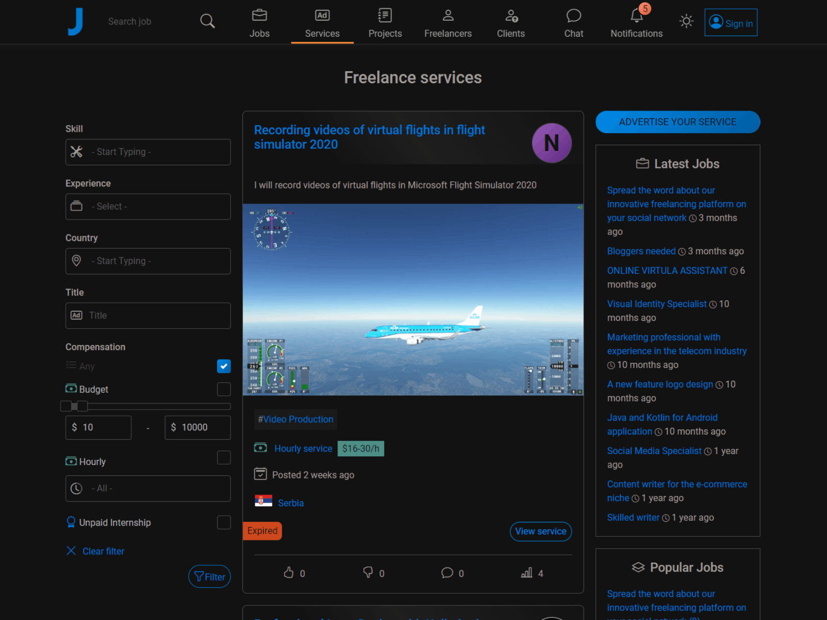Click the Sign in button

(731, 22)
